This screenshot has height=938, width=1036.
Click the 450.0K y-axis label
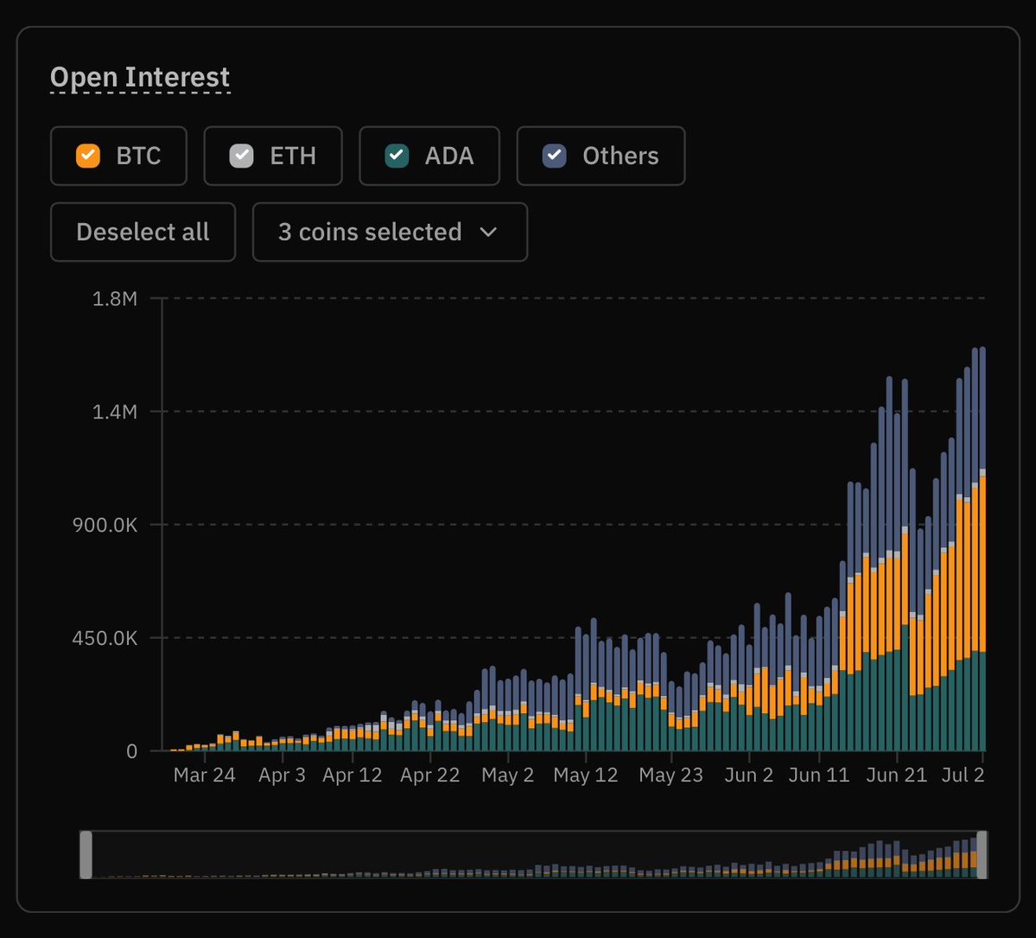pos(105,638)
